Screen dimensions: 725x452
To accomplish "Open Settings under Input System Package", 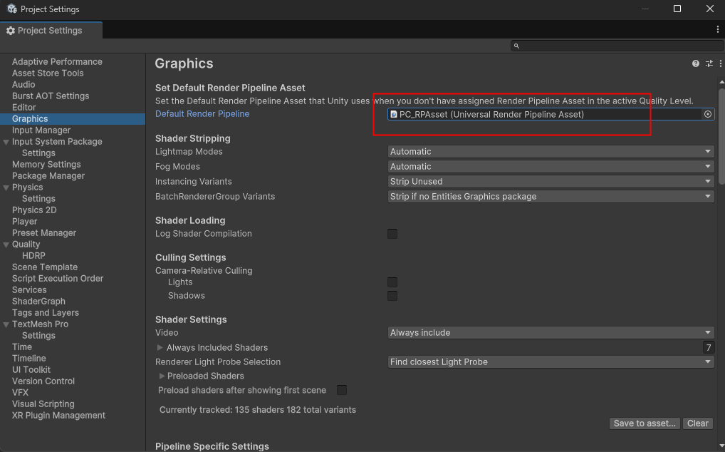I will [x=38, y=153].
